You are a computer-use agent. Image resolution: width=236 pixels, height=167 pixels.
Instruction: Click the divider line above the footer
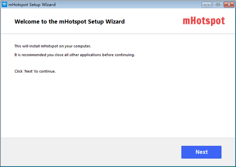click(x=118, y=138)
